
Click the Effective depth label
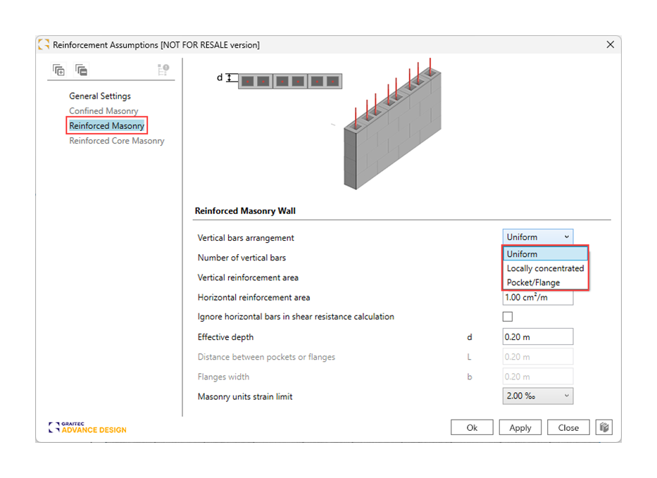point(225,337)
